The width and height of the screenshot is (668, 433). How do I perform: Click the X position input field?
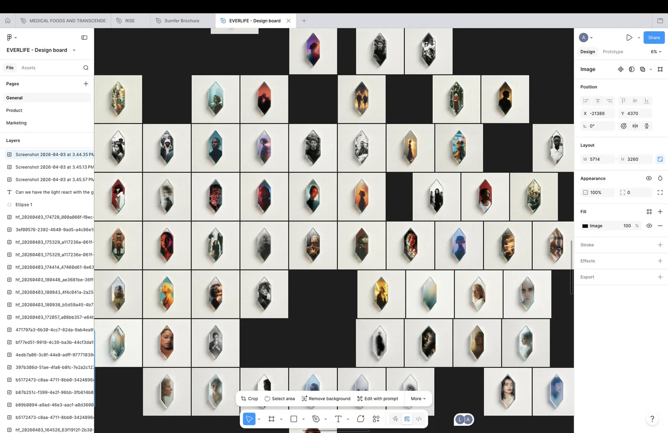(x=597, y=113)
